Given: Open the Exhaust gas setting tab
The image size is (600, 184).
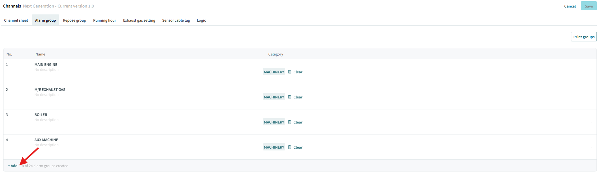Looking at the screenshot, I should point(139,20).
